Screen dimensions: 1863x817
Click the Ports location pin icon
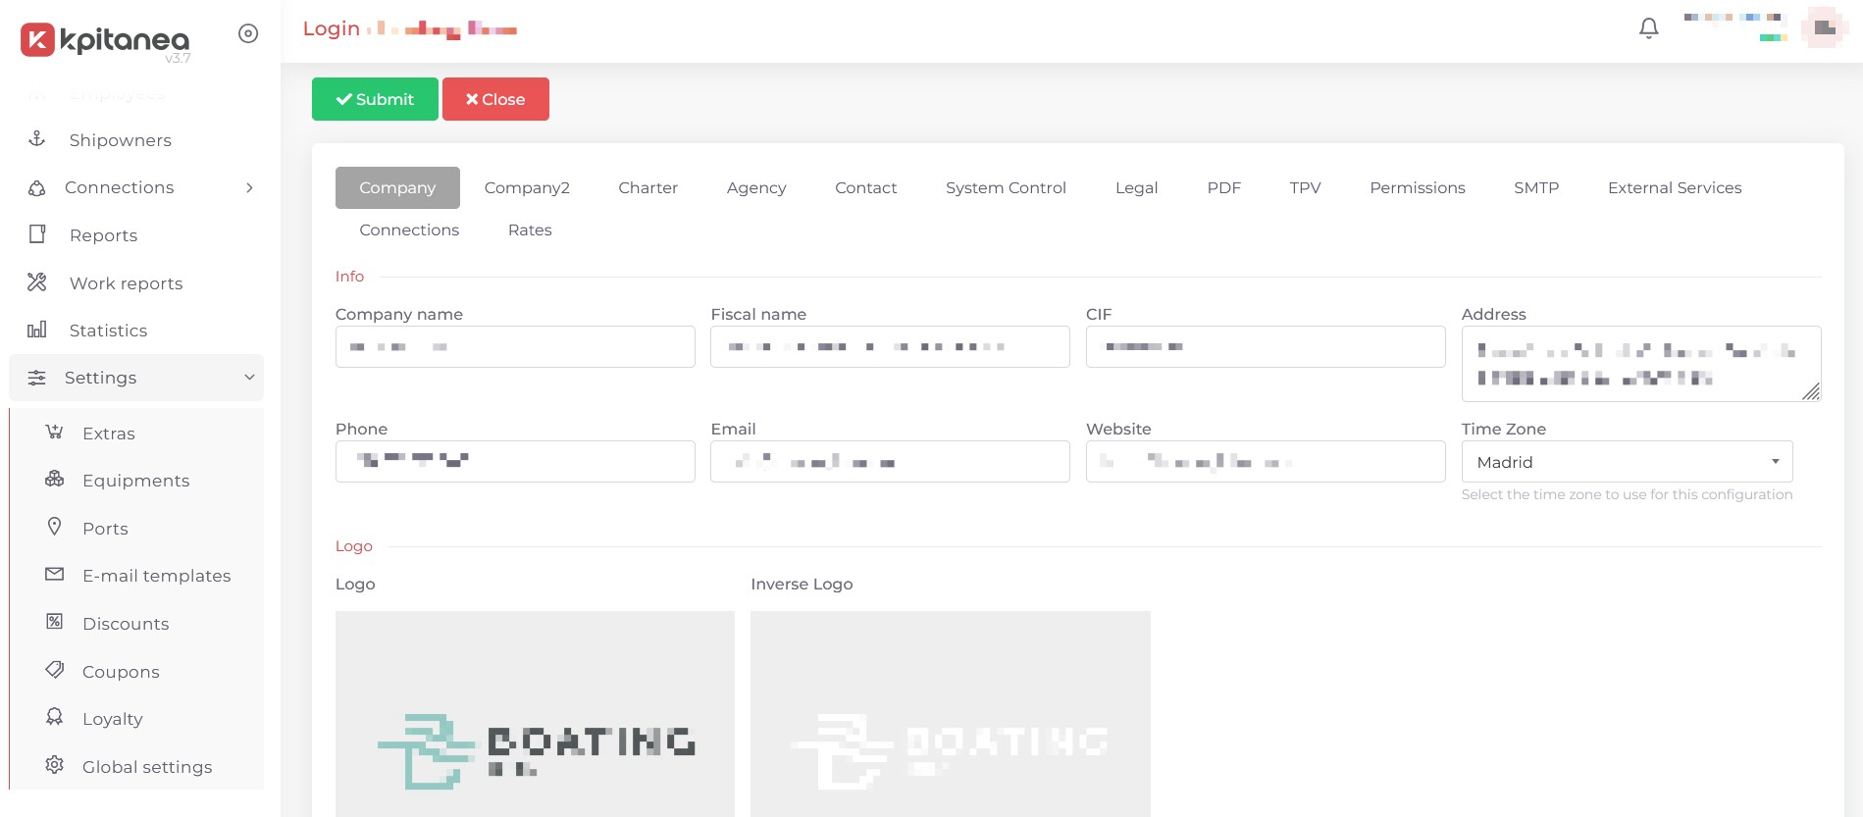55,527
